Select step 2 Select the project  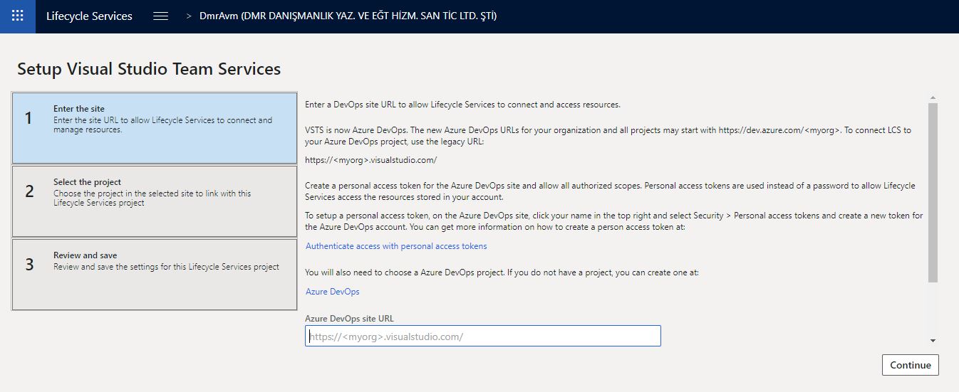coord(155,201)
